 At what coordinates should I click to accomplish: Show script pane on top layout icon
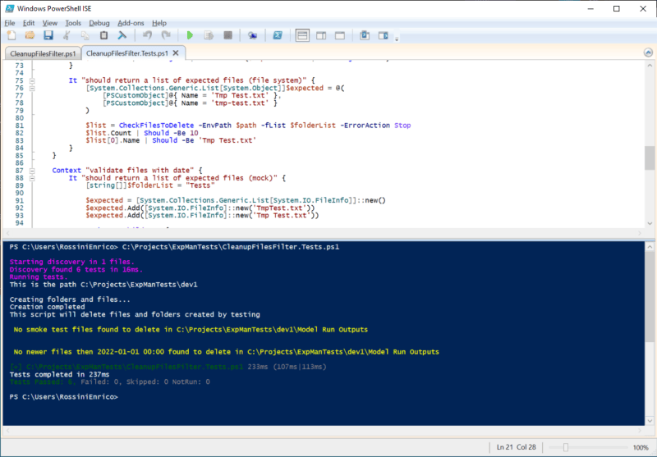click(x=302, y=35)
